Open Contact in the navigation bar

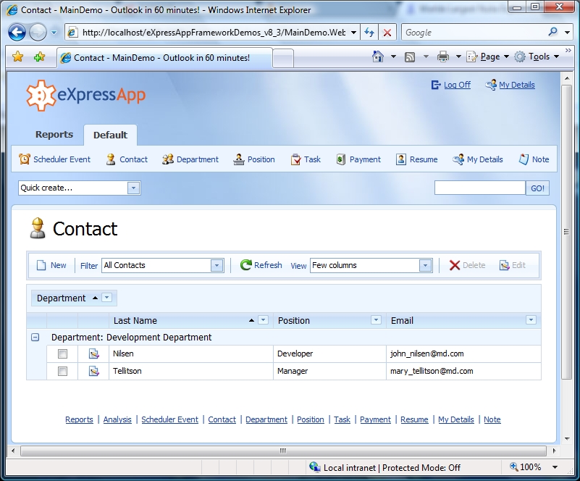pos(127,159)
